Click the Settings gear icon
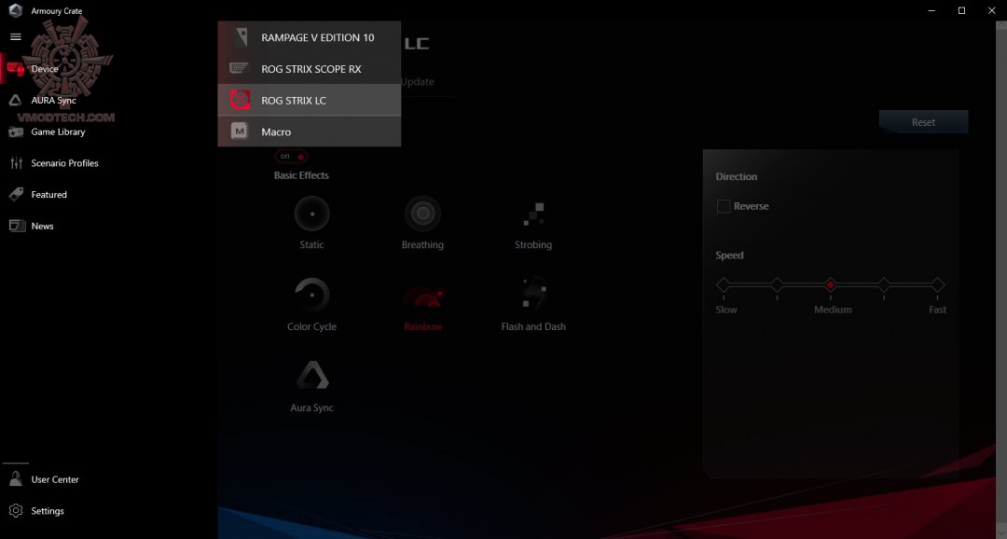The image size is (1007, 539). coord(16,511)
